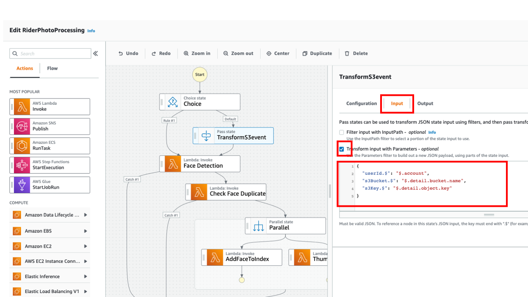
Task: Click the Thumbnail Lambda icon
Action: pyautogui.click(x=302, y=258)
